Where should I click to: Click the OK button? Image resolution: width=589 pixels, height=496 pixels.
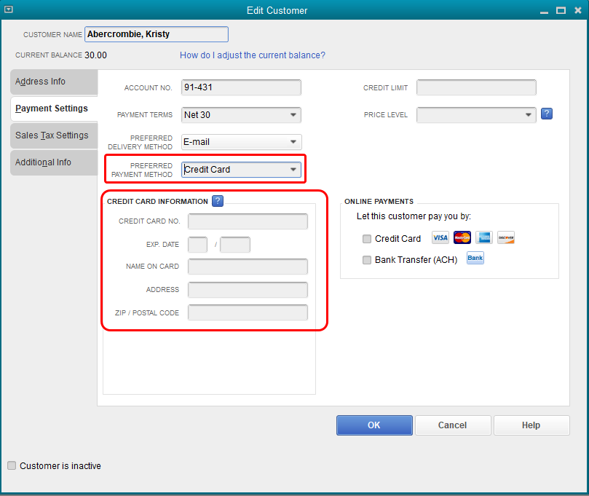click(374, 425)
